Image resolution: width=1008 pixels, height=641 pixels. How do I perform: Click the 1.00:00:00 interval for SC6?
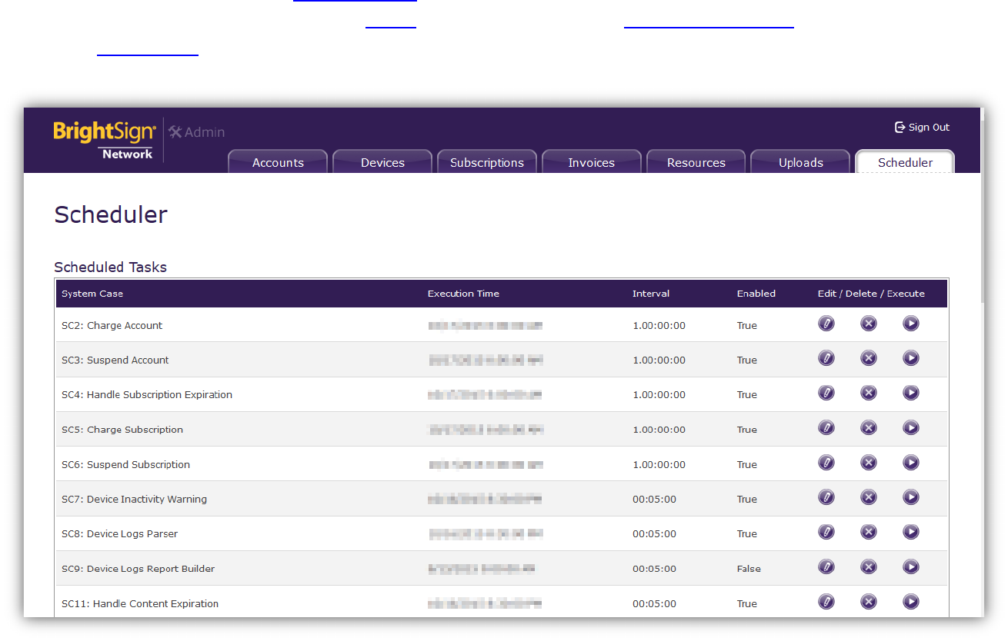(659, 465)
